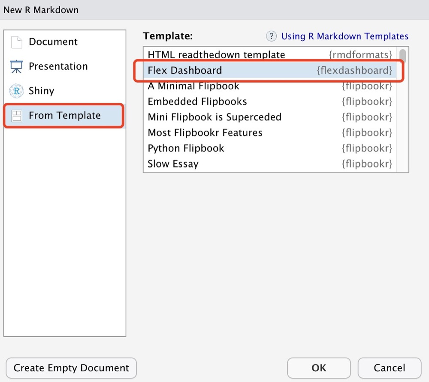Click the Shiny R logo icon
Viewport: 429px width, 382px height.
16,91
